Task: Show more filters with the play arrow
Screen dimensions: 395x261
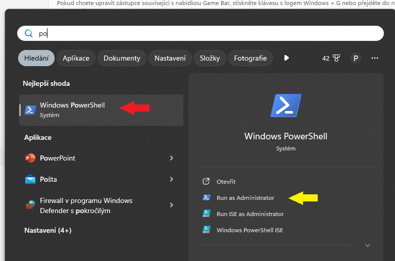Action: [286, 58]
